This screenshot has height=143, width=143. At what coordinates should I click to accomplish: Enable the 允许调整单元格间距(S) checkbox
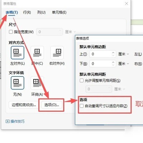[82, 80]
